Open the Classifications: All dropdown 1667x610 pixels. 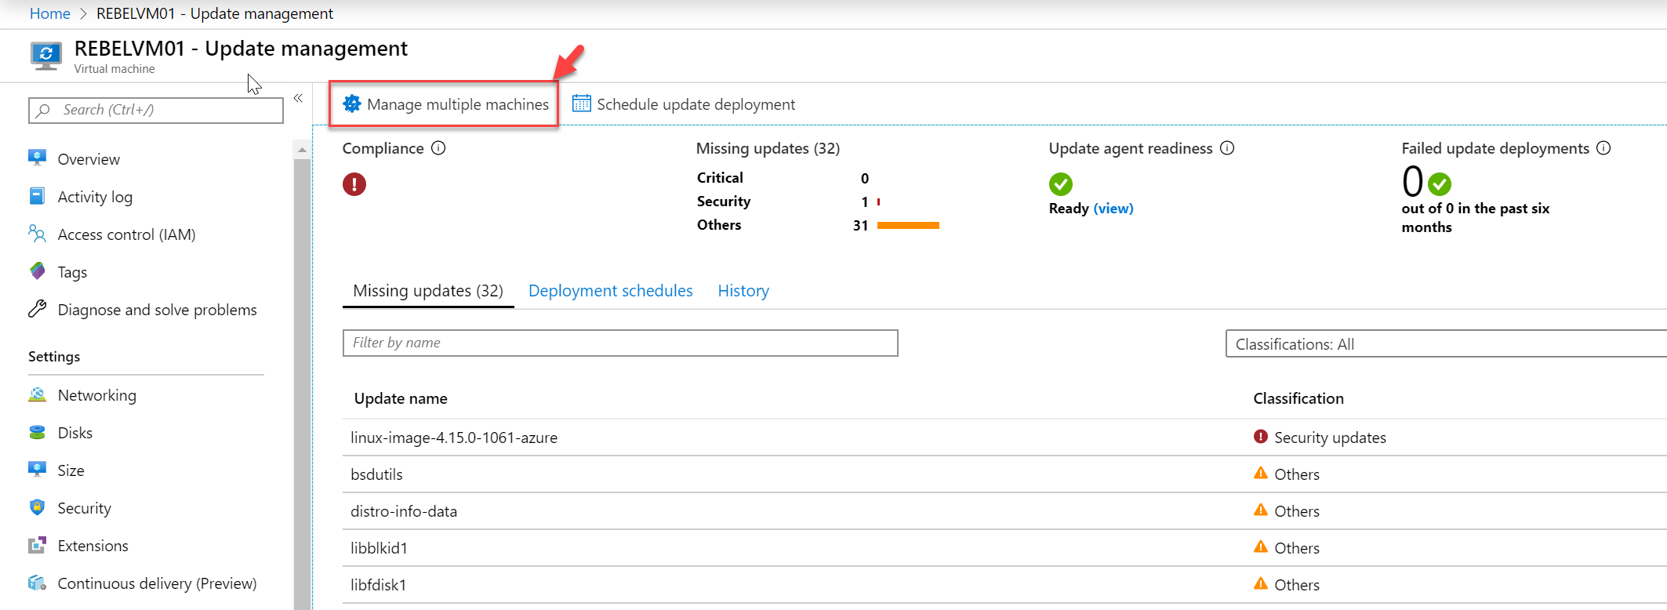[x=1446, y=343]
